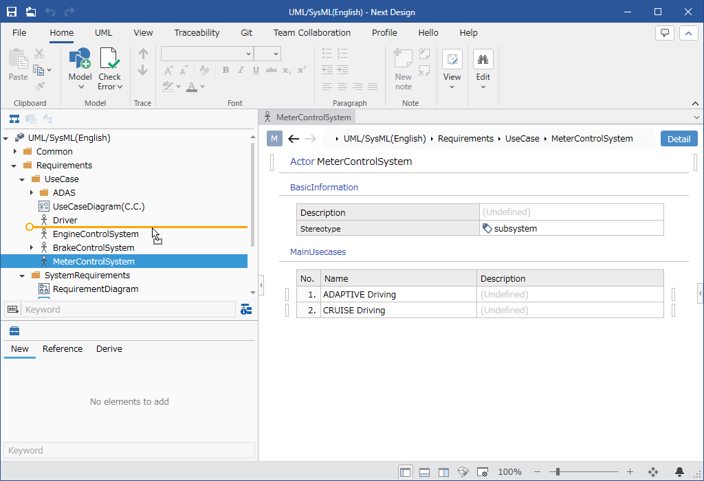This screenshot has height=481, width=704.
Task: Click the numbered list icon
Action: 342,54
